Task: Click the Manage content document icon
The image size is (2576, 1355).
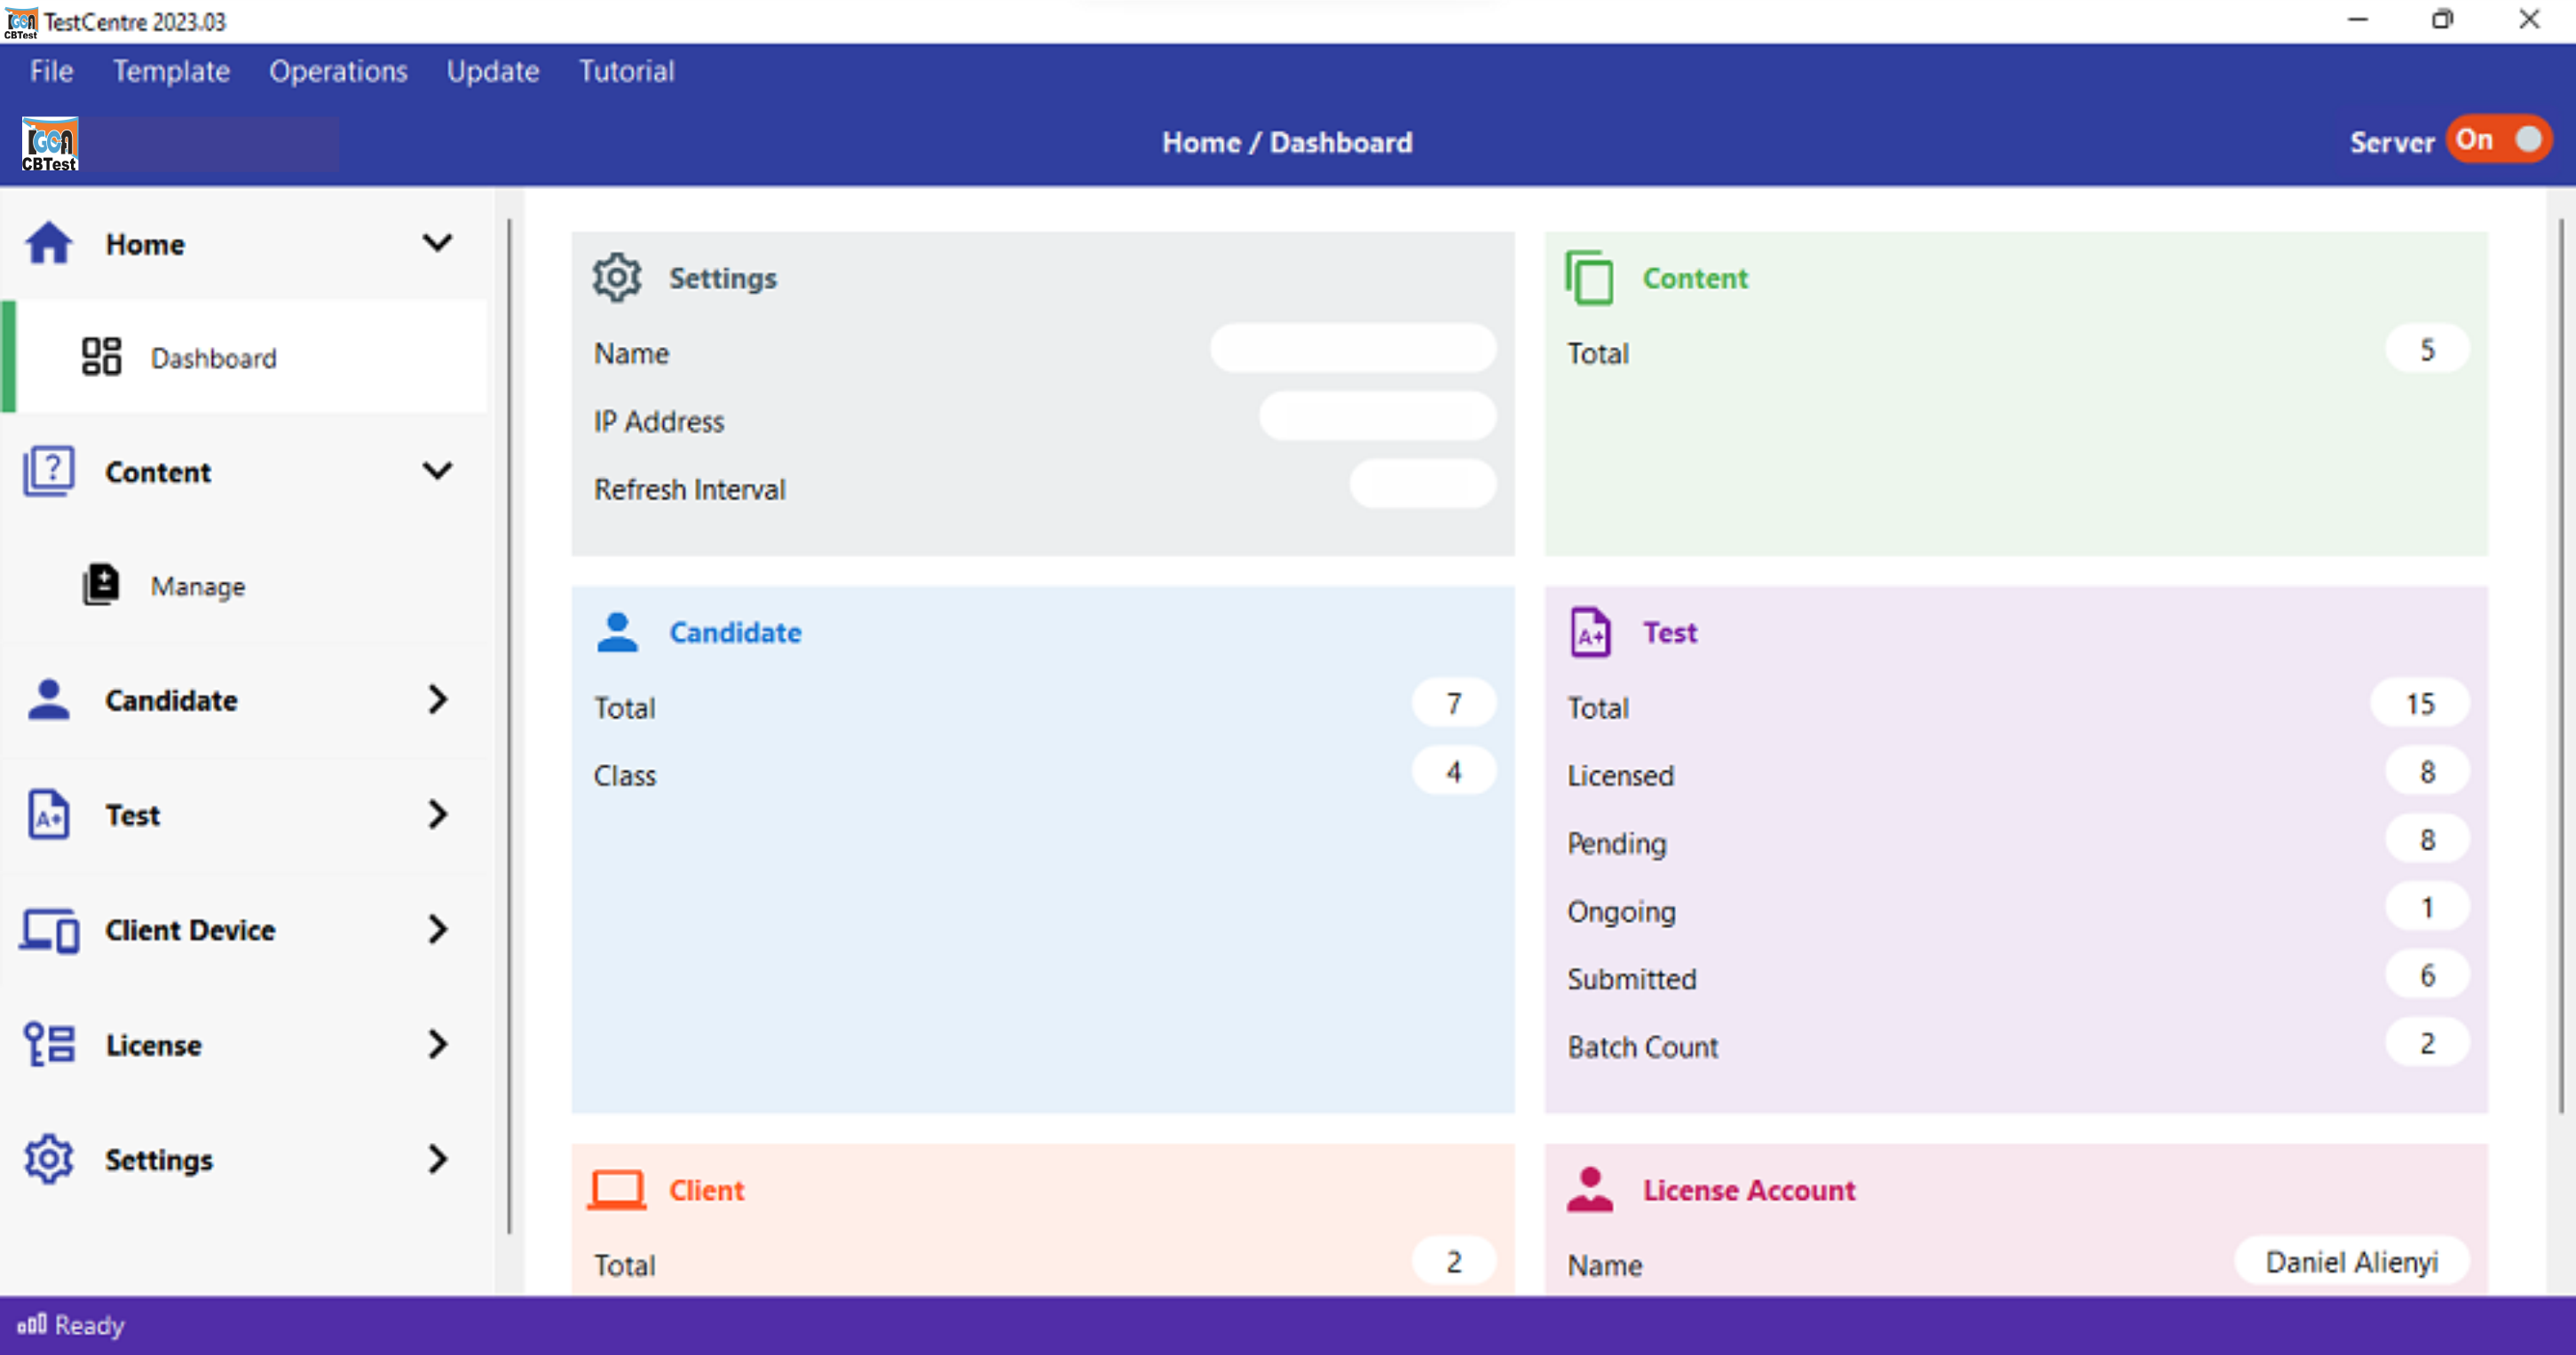Action: point(101,585)
